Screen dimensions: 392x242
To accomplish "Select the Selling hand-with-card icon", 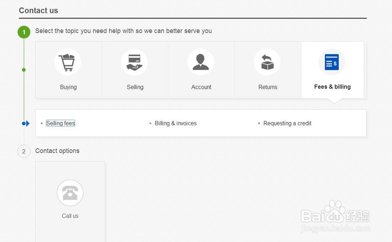I will pos(134,62).
